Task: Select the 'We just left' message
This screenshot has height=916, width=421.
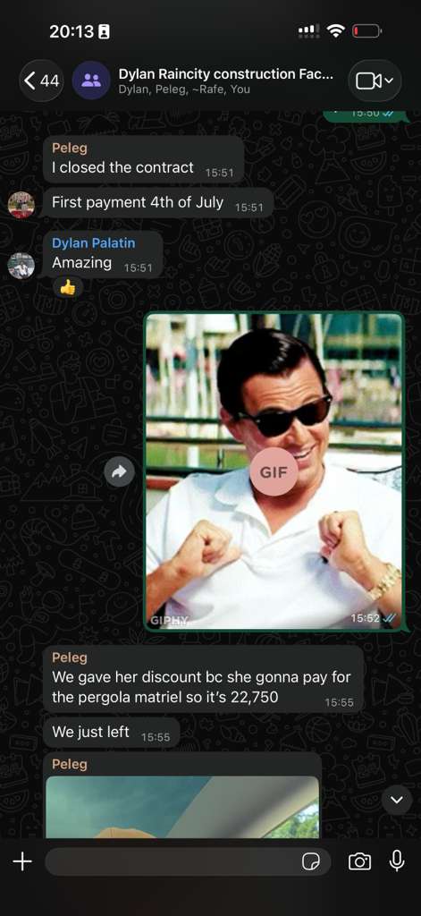Action: (x=112, y=733)
